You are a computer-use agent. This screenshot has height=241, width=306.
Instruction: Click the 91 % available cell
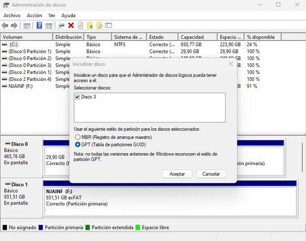(252, 86)
